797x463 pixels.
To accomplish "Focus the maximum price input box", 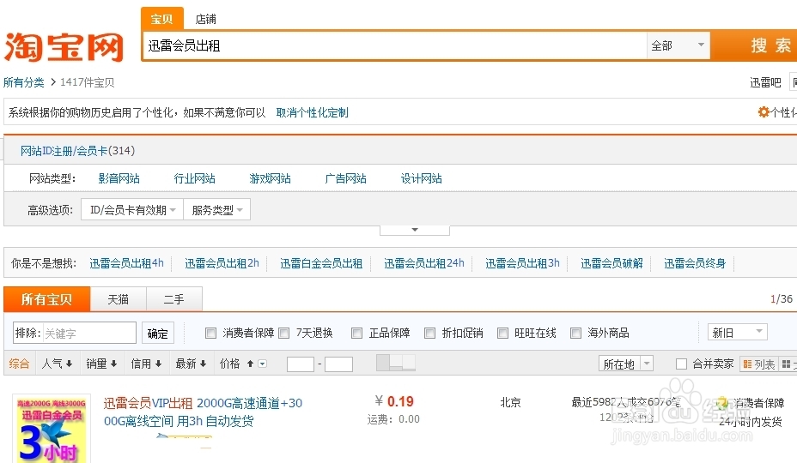I will click(x=338, y=364).
